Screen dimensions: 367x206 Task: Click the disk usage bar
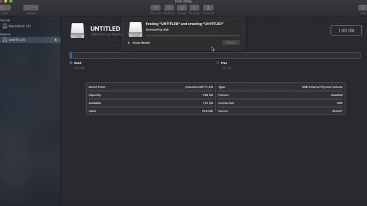point(215,55)
